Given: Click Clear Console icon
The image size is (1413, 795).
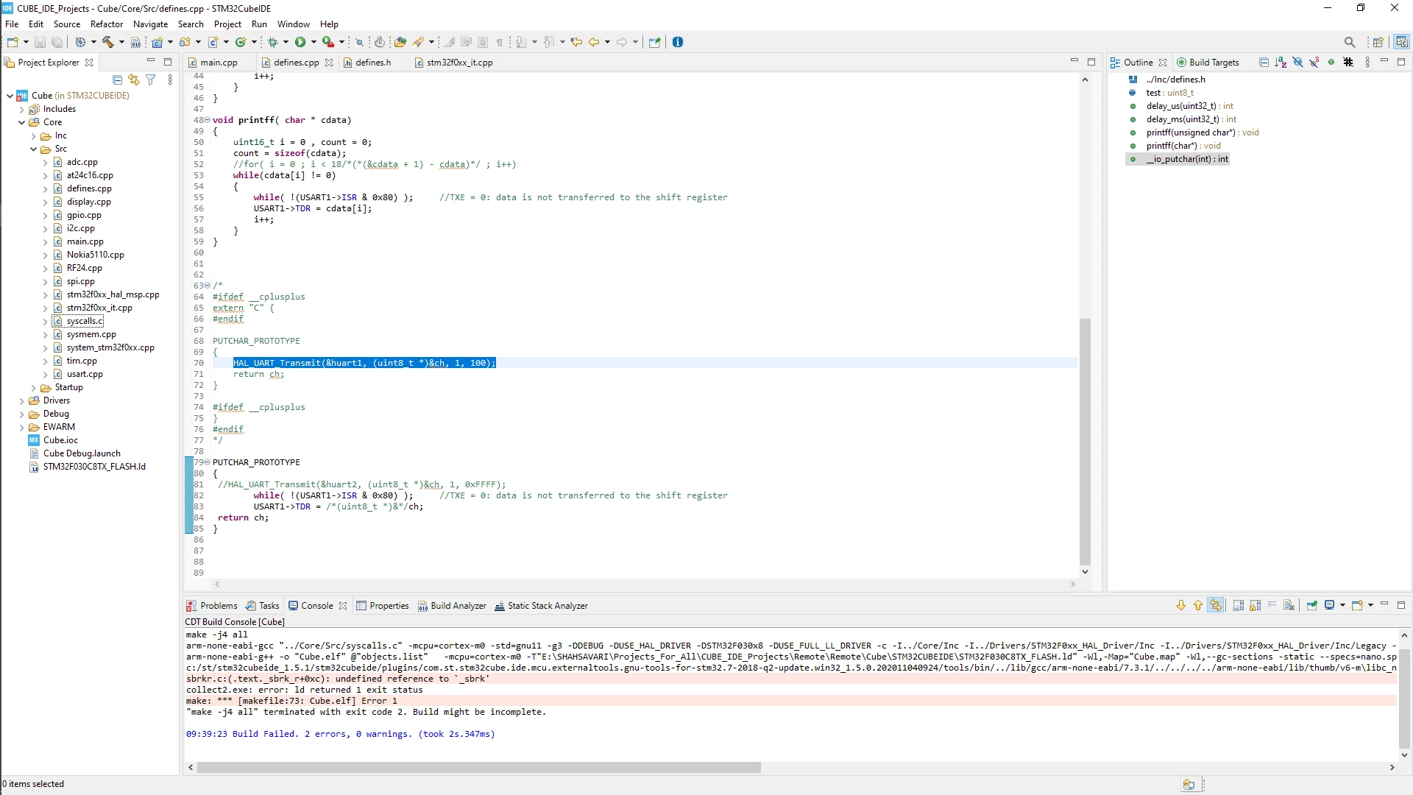Looking at the screenshot, I should point(1289,606).
